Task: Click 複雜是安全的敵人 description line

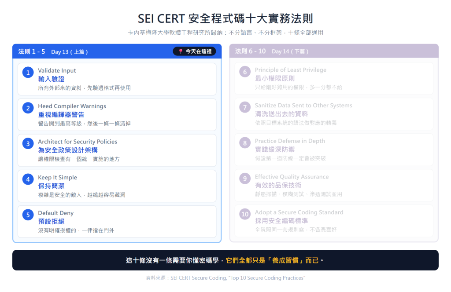Action: 81,195
